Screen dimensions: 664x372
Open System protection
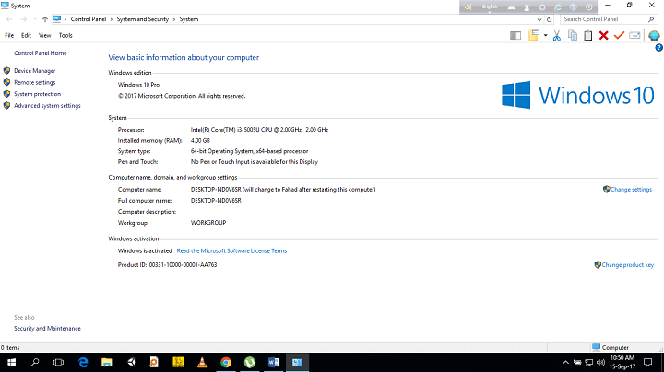click(37, 94)
